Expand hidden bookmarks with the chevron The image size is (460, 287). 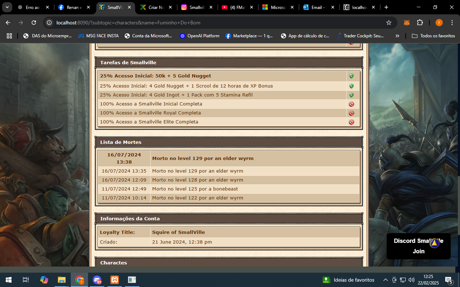click(397, 36)
